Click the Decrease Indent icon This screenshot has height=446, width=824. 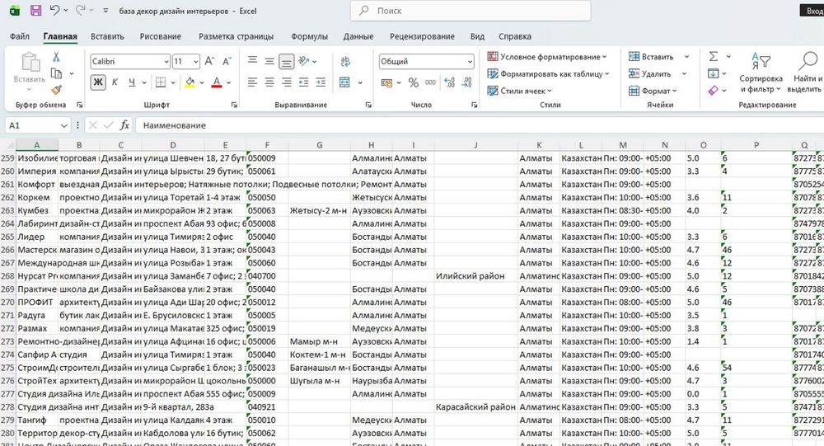[x=304, y=82]
